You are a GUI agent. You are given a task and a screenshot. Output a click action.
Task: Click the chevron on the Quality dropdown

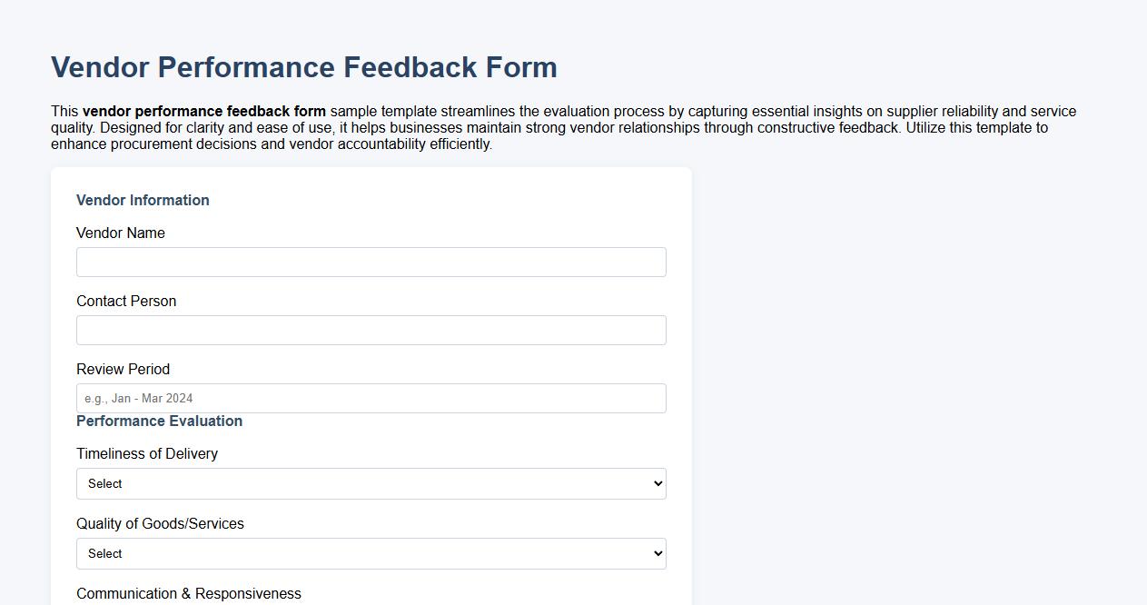[657, 553]
